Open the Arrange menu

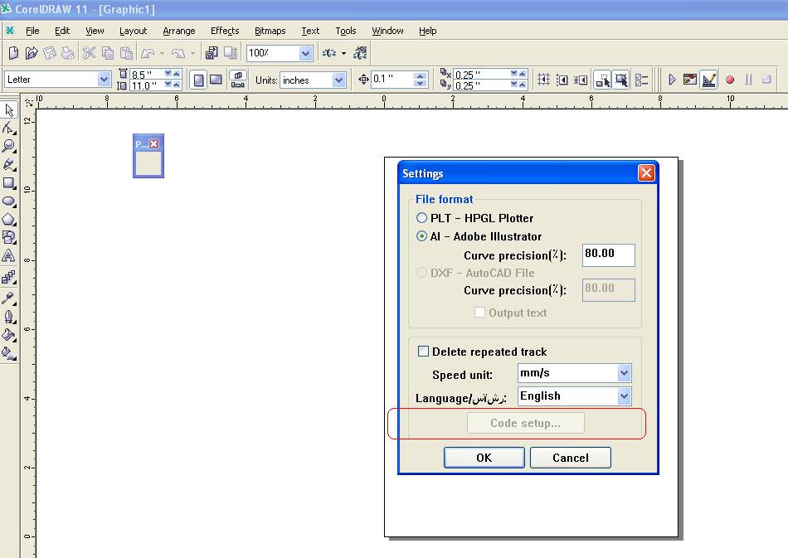[179, 31]
